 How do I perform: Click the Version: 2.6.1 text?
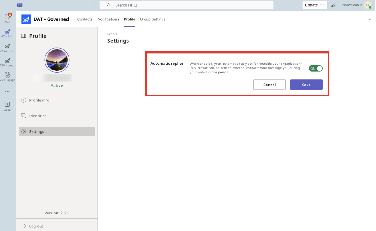[57, 213]
